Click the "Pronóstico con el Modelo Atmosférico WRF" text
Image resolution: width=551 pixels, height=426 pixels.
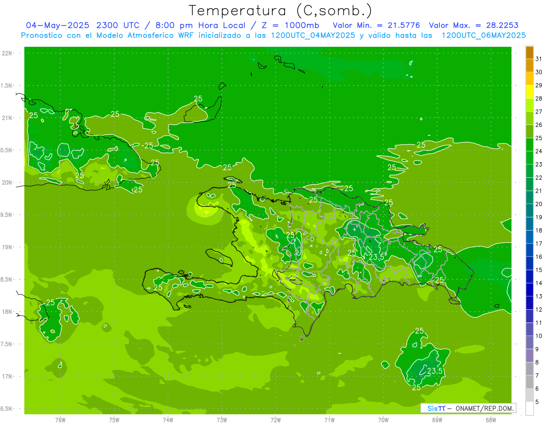click(108, 35)
